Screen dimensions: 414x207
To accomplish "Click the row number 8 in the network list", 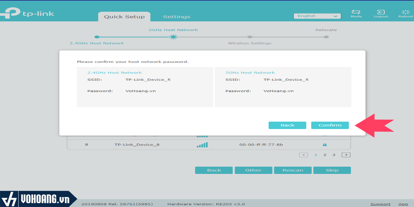I will 86,145.
